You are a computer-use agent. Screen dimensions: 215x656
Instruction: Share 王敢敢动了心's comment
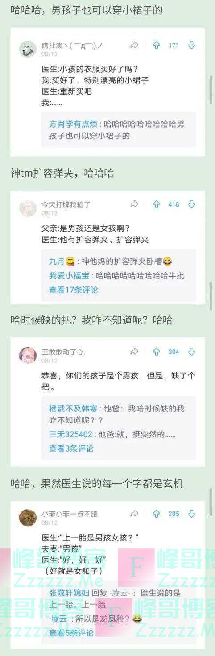coord(134,352)
